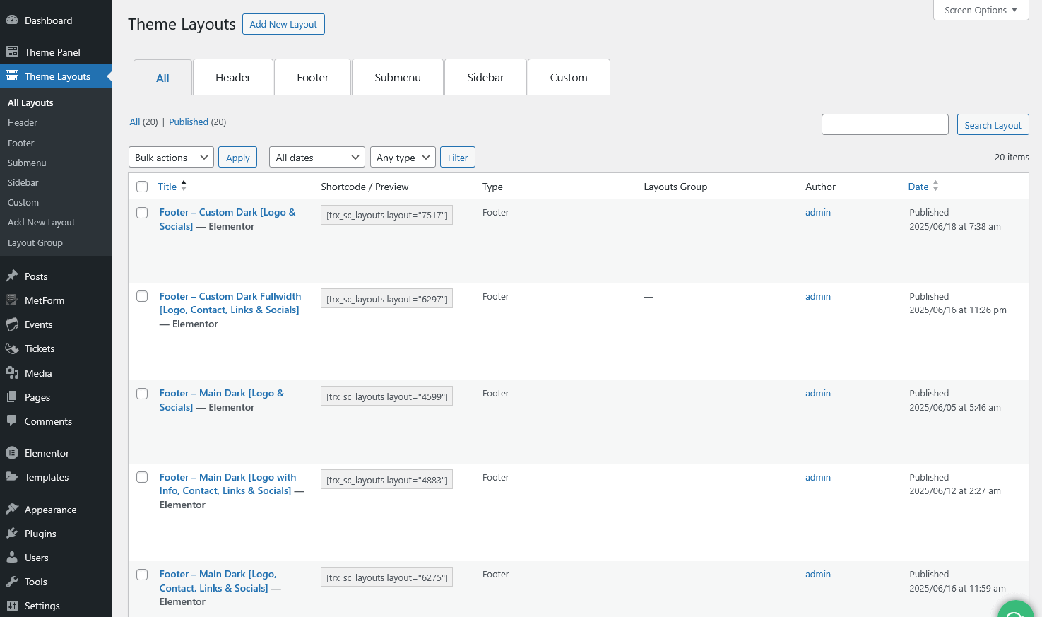Open the All dates dropdown
This screenshot has height=617, width=1042.
(x=317, y=157)
